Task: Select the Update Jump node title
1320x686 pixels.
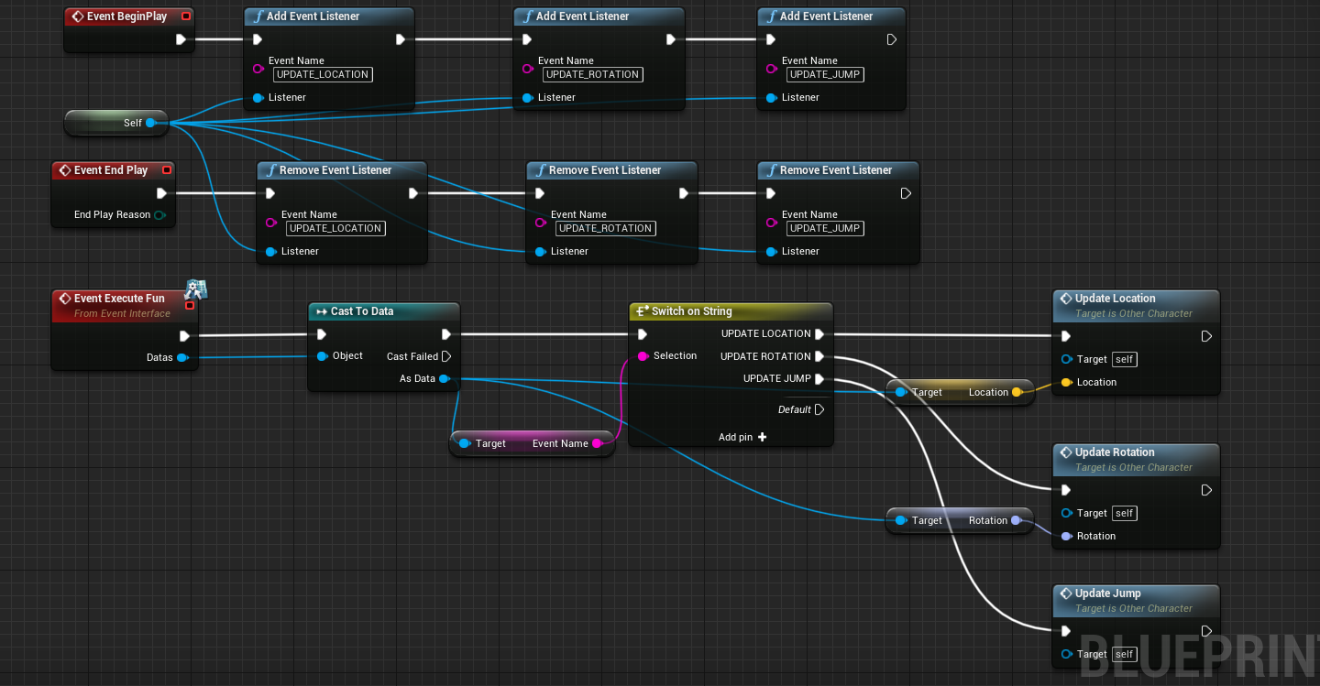Action: pyautogui.click(x=1107, y=593)
